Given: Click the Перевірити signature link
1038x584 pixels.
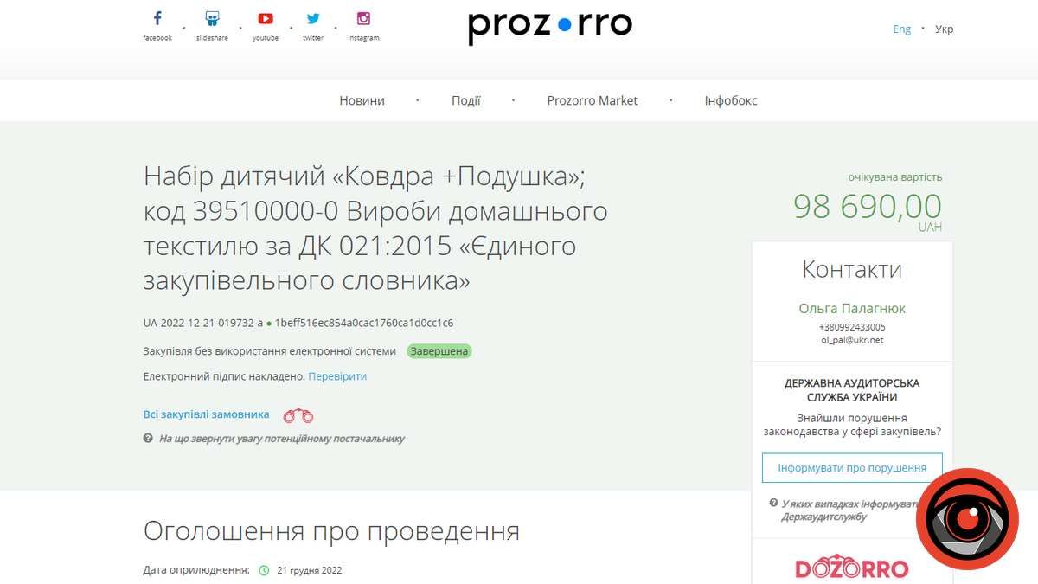Looking at the screenshot, I should pyautogui.click(x=336, y=375).
